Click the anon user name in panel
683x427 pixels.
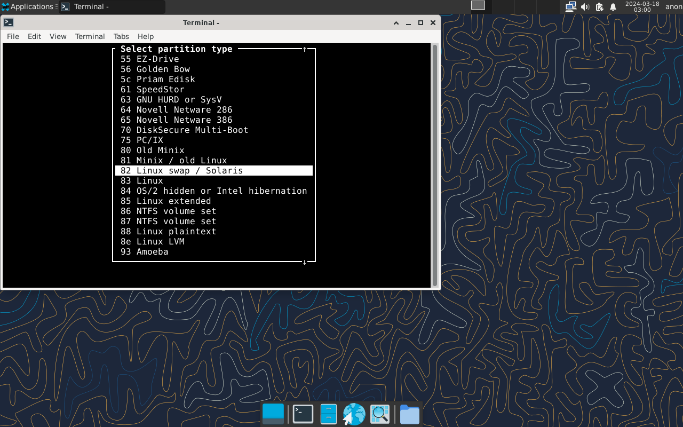click(673, 7)
